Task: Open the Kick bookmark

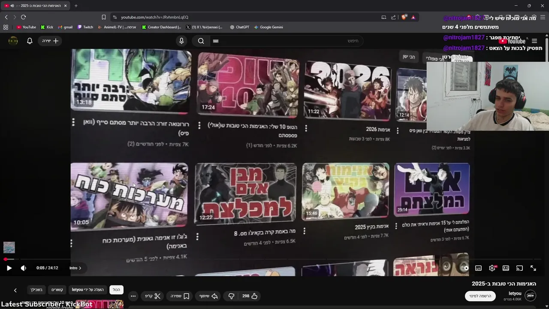Action: pos(47,27)
